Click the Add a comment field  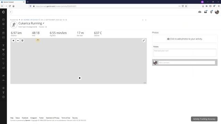click(186, 63)
